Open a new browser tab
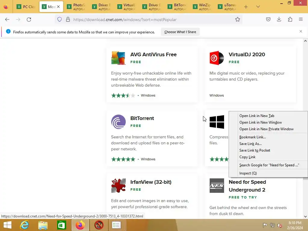Screen dimensions: 308x231 coord(246,7)
